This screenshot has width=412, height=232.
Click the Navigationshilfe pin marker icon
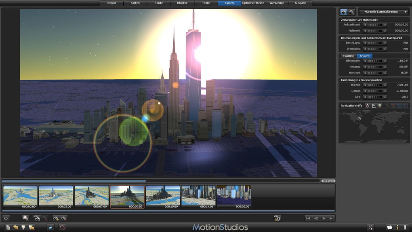pyautogui.click(x=368, y=106)
